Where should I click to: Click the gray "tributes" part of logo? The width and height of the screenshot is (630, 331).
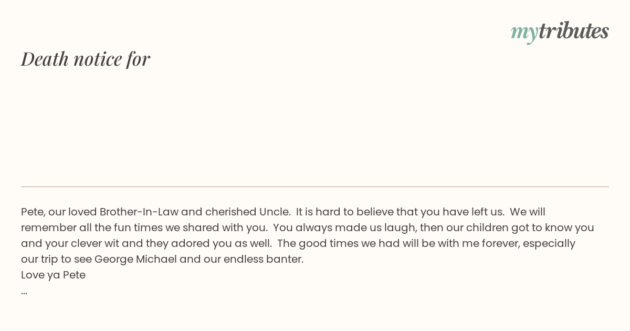coord(573,30)
